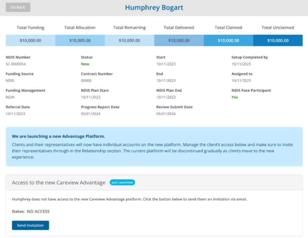The height and width of the screenshot is (238, 308).
Task: Click the Total Allocation amount cell
Action: (80, 41)
